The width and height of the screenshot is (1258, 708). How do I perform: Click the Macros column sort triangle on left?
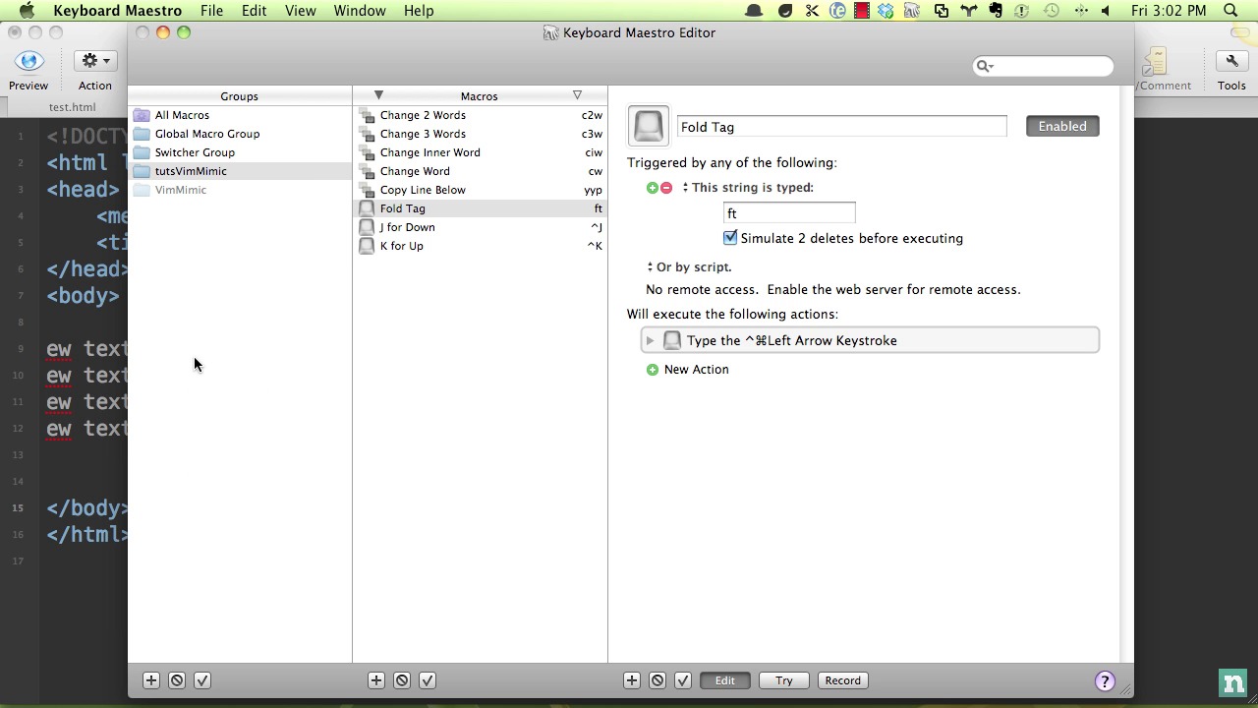(x=378, y=95)
